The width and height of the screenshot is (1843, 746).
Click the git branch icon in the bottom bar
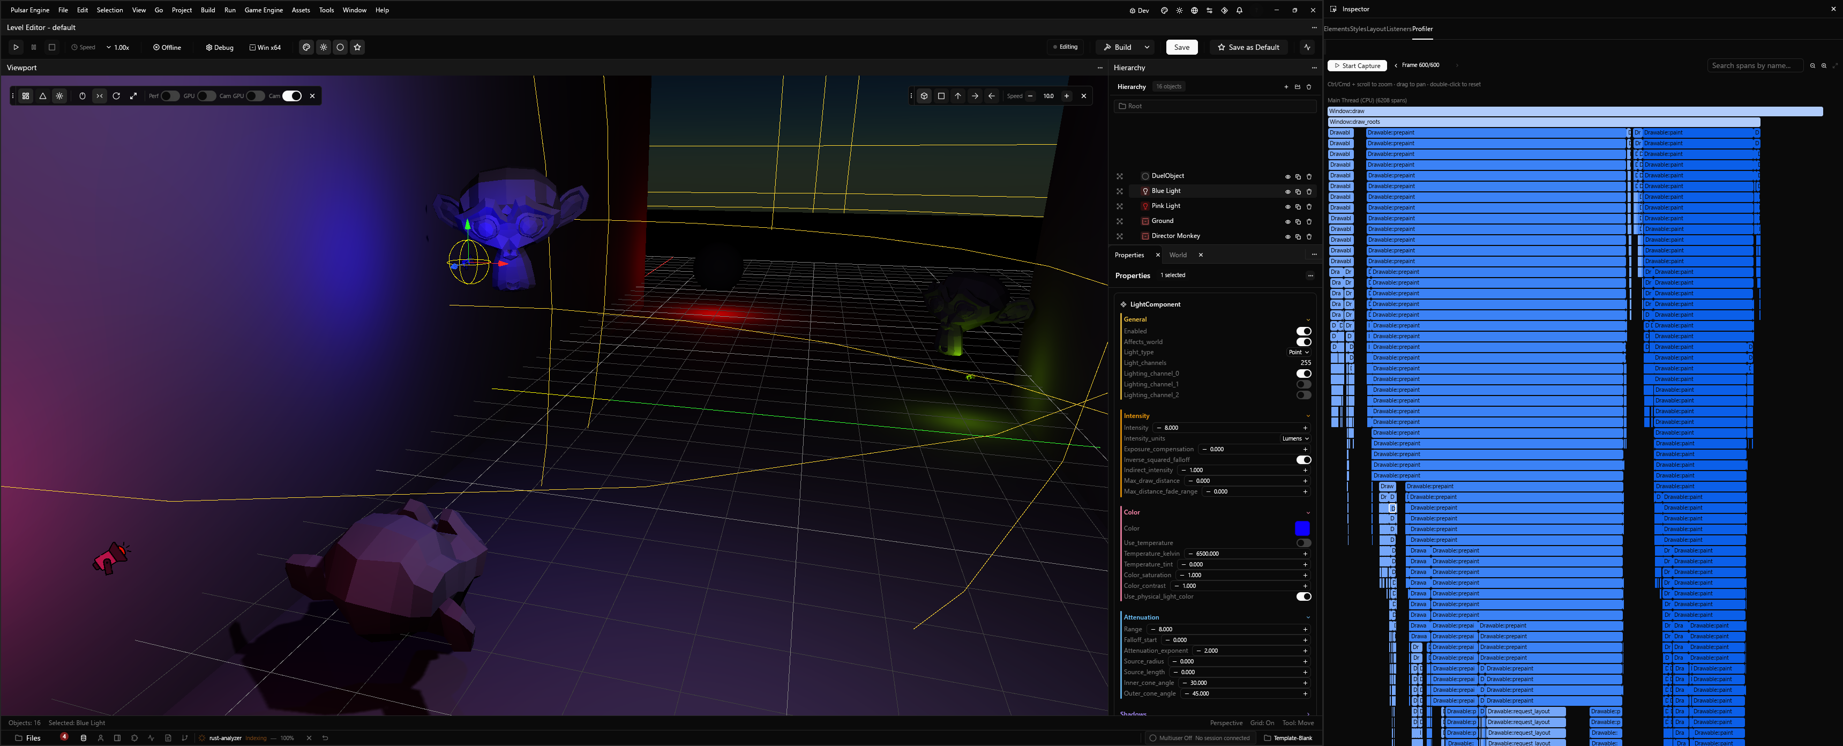point(185,738)
